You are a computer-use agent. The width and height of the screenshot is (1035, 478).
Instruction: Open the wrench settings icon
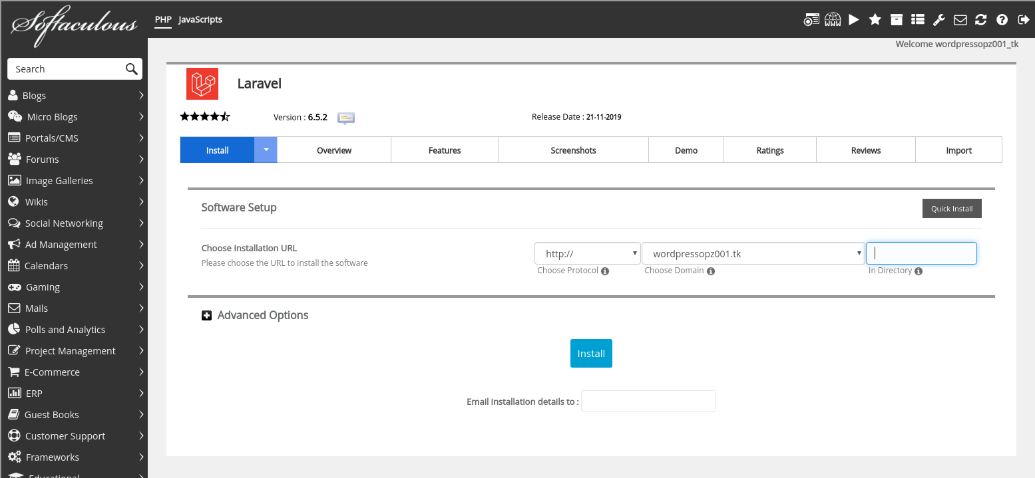pyautogui.click(x=938, y=20)
